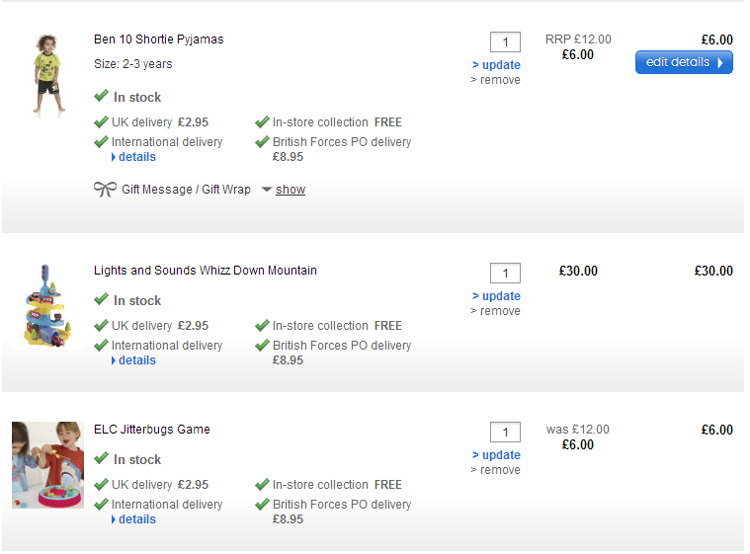Click the gift bow icon beside Gift Message
Screen dimensions: 750x554
point(105,189)
